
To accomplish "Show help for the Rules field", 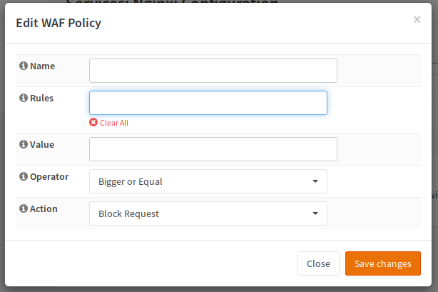I will tap(24, 98).
